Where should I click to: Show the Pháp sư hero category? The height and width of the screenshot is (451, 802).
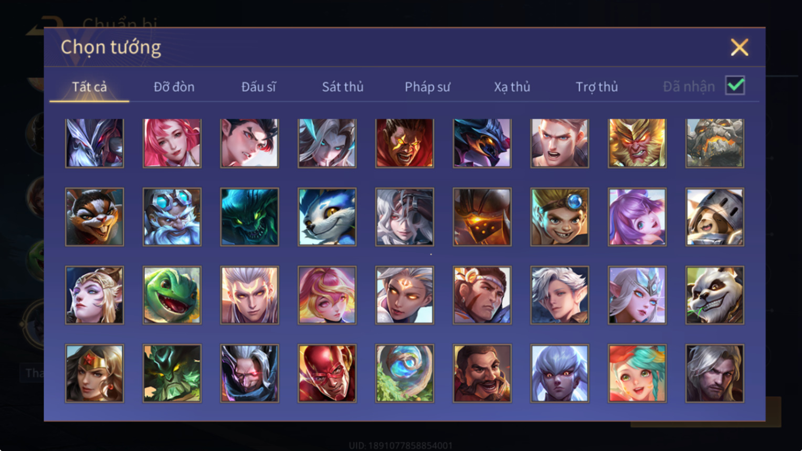(427, 87)
